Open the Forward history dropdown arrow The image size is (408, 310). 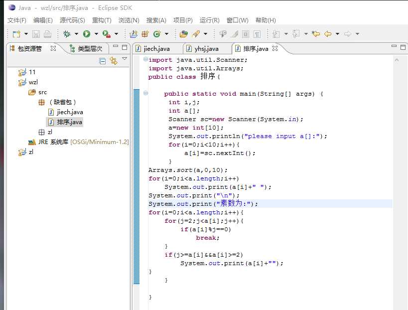coord(357,34)
